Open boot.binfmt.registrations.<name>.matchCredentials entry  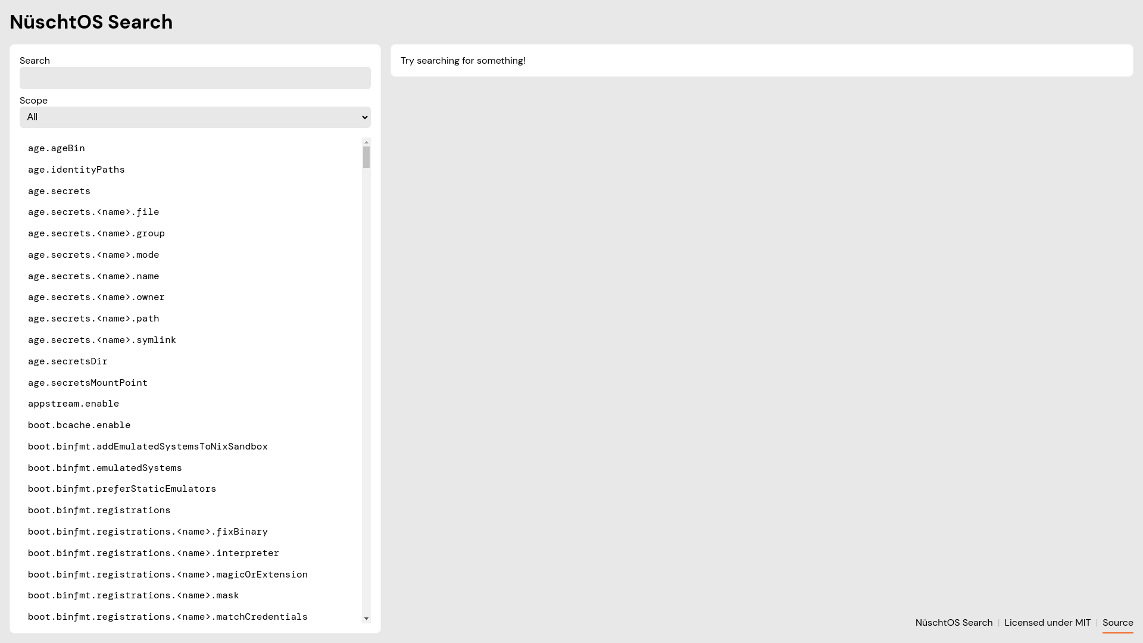pos(190,617)
